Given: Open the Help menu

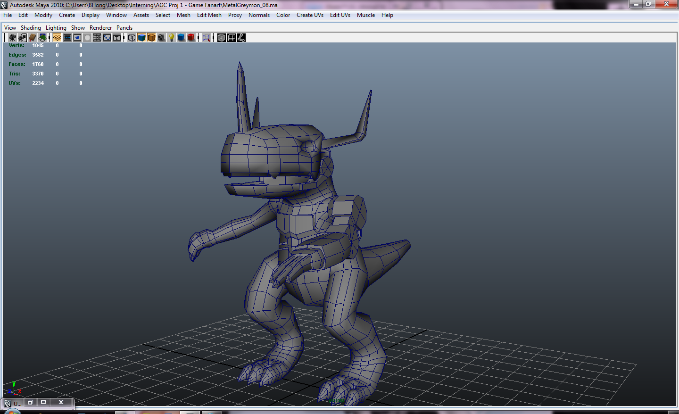Looking at the screenshot, I should click(387, 15).
